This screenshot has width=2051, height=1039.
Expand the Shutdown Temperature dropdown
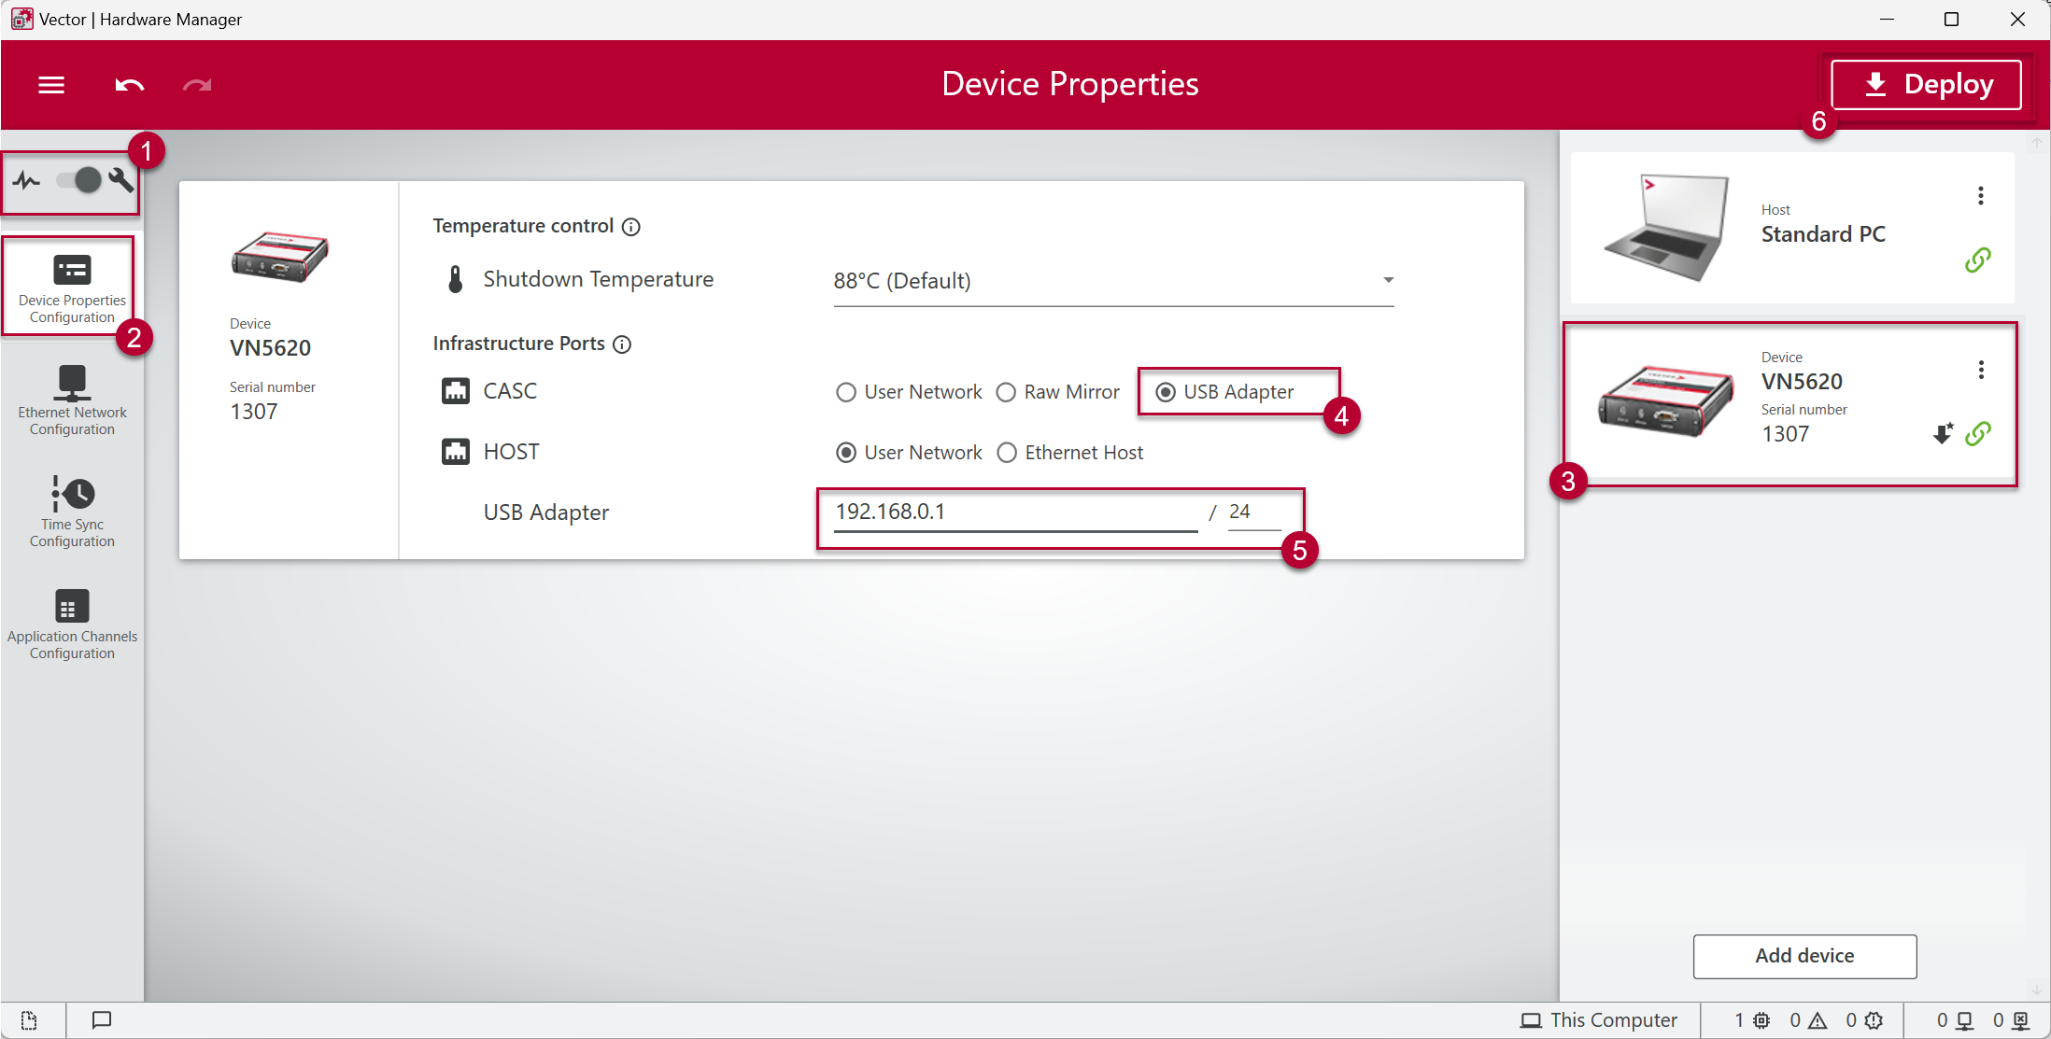click(1388, 280)
